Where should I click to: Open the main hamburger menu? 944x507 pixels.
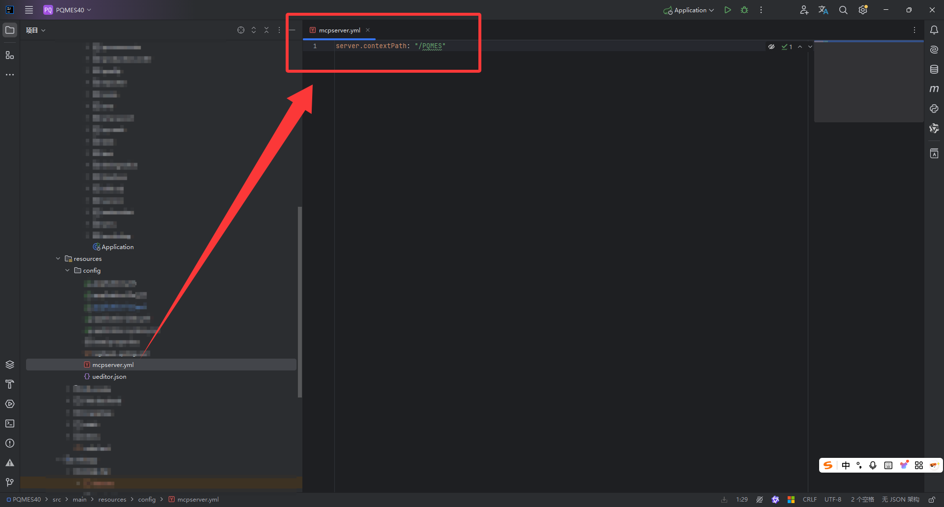29,9
